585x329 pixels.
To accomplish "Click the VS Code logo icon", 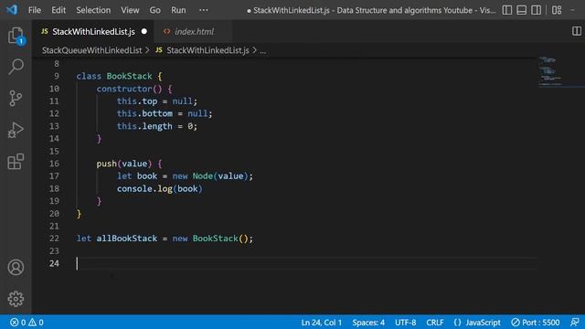I will [x=12, y=10].
